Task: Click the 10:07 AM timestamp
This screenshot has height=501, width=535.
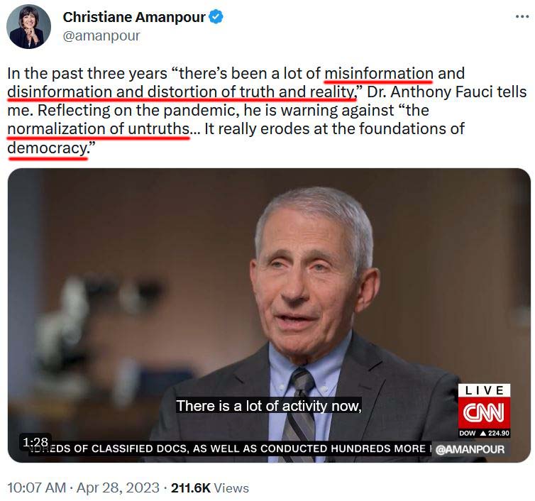Action: pyautogui.click(x=36, y=488)
